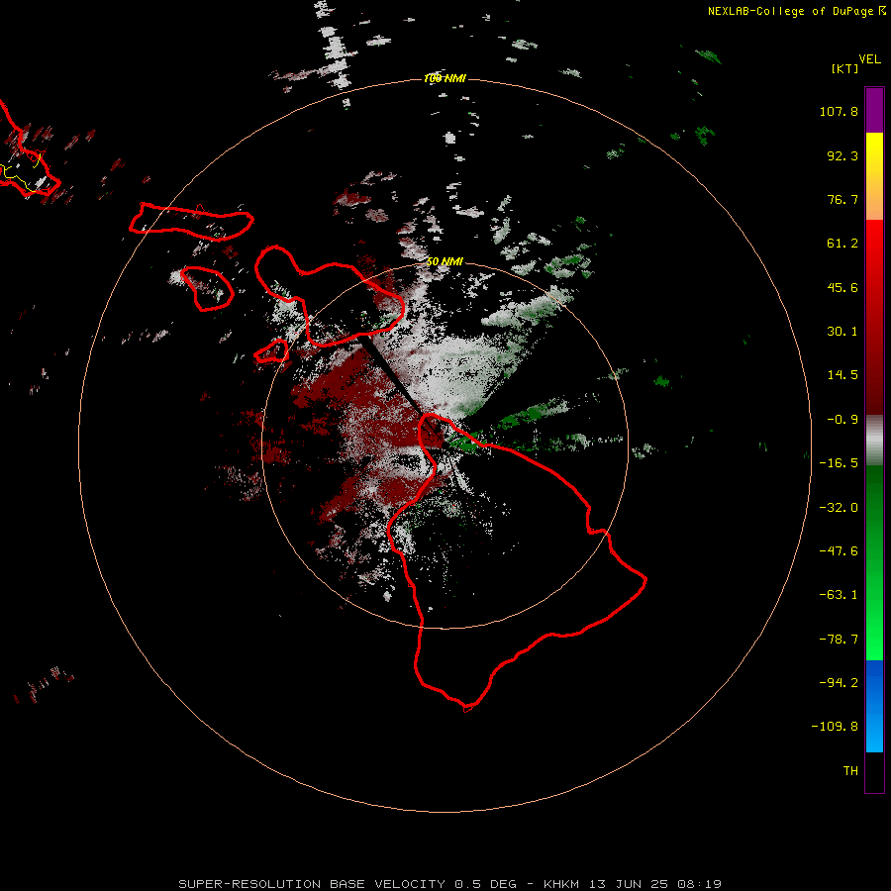Click the 76.7 legend value

[842, 199]
